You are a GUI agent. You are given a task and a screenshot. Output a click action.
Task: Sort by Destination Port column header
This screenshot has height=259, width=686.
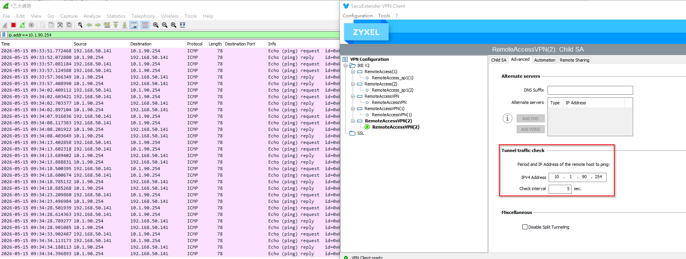click(x=245, y=44)
